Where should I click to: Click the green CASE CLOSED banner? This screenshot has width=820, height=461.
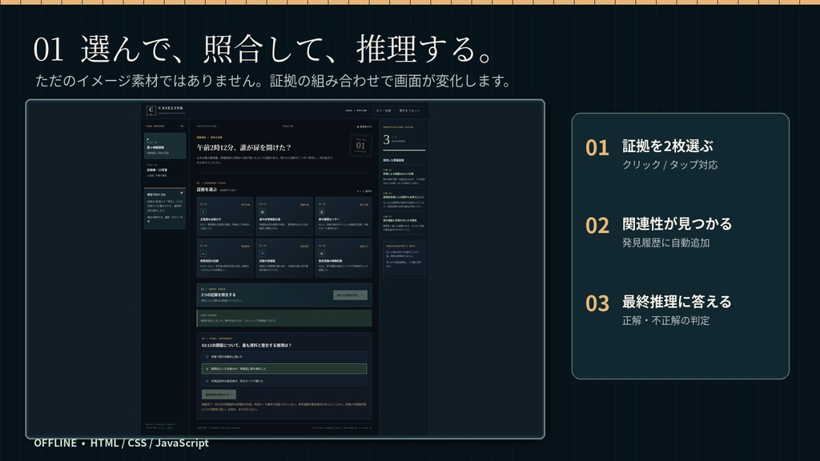click(284, 319)
